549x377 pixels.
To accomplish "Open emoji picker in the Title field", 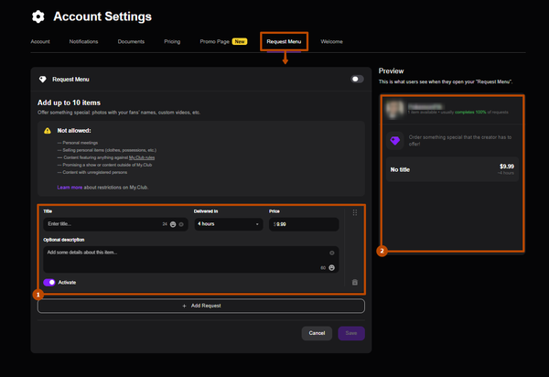I will [172, 224].
